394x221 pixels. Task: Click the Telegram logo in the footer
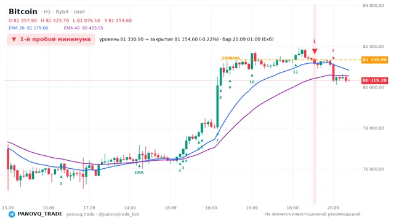pos(12,214)
